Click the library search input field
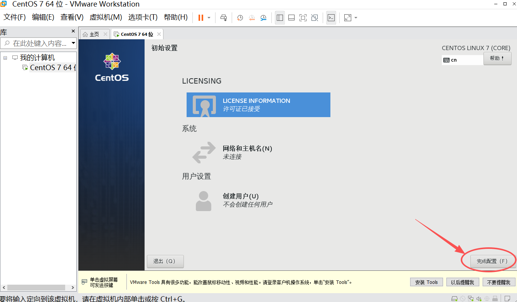The image size is (517, 302). (36, 43)
